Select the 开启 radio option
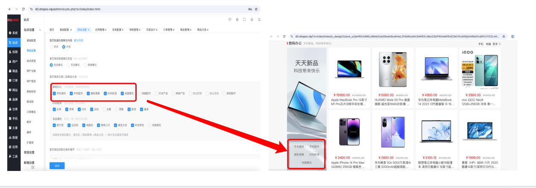This screenshot has height=188, width=536. [x=66, y=46]
